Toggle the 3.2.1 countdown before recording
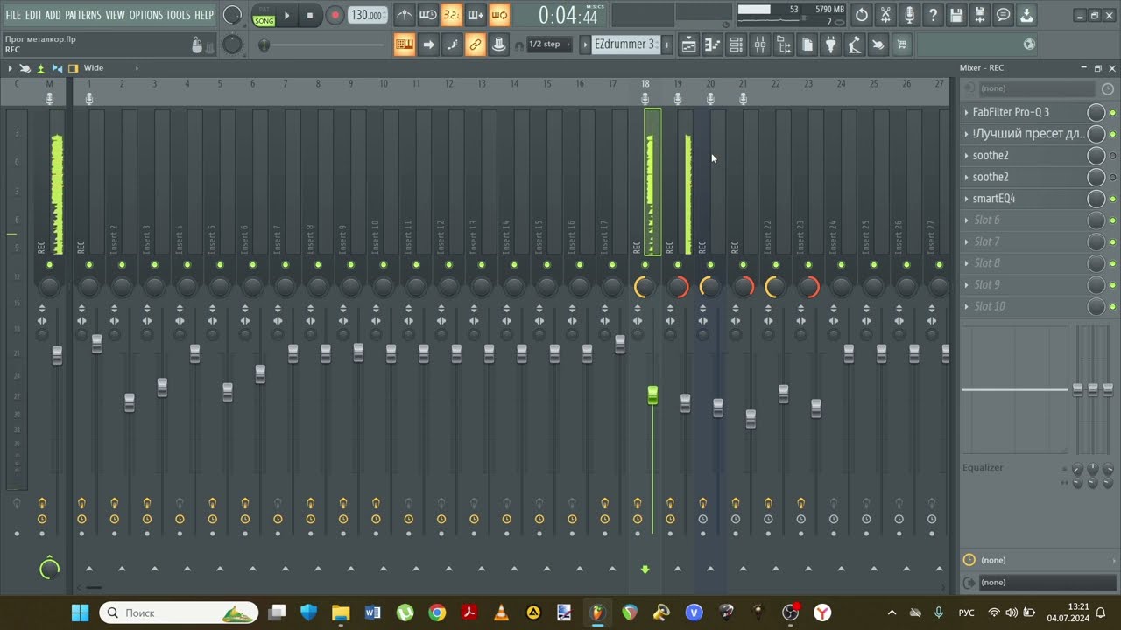The width and height of the screenshot is (1121, 630). click(x=452, y=15)
